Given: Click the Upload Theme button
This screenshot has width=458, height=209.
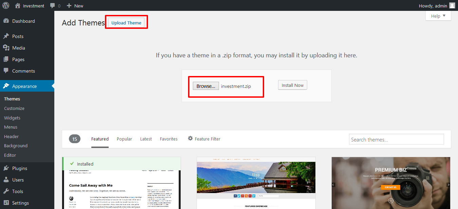Looking at the screenshot, I should pyautogui.click(x=126, y=23).
